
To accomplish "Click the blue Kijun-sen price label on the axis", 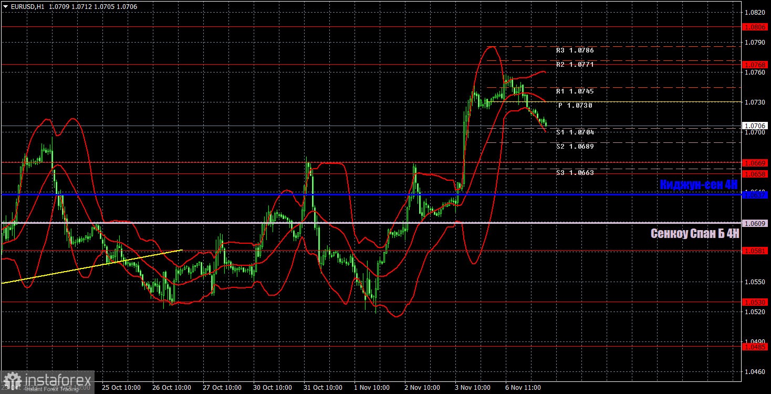I will [x=755, y=195].
